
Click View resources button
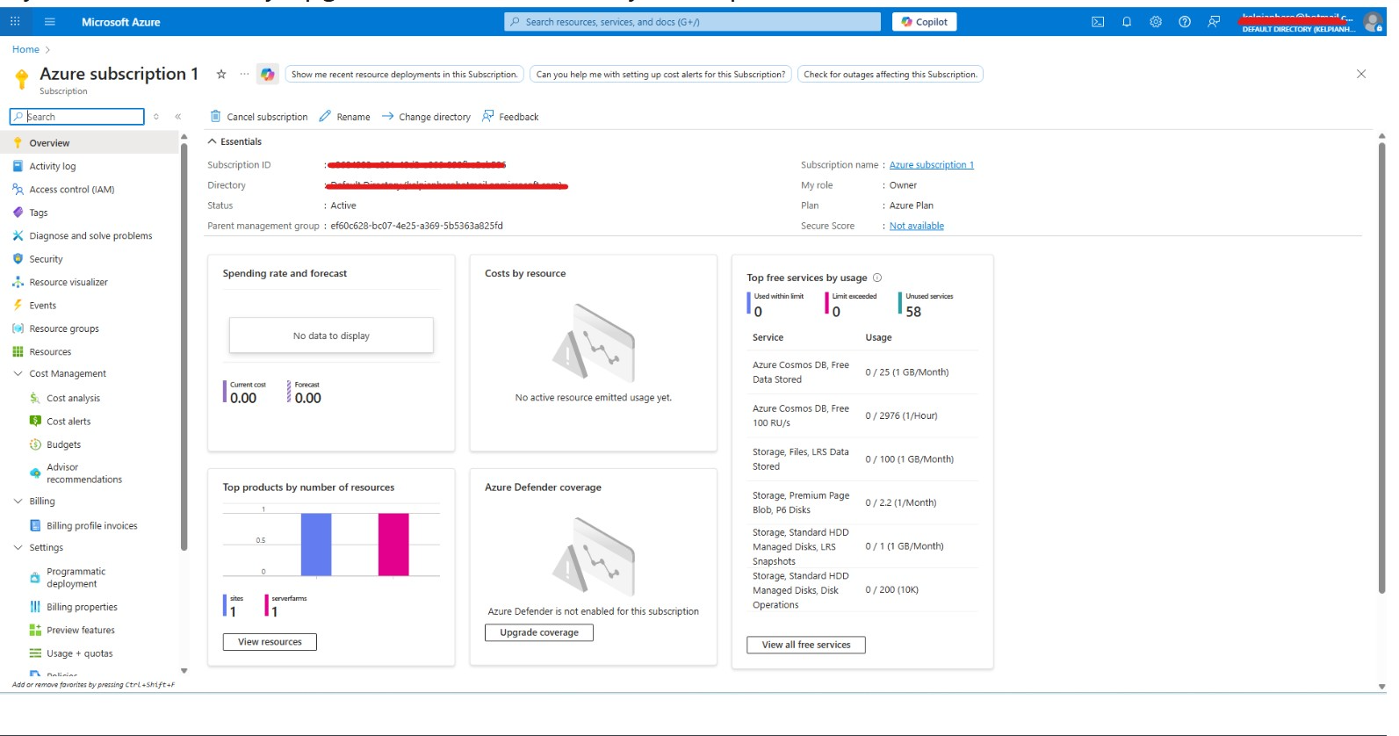point(270,642)
